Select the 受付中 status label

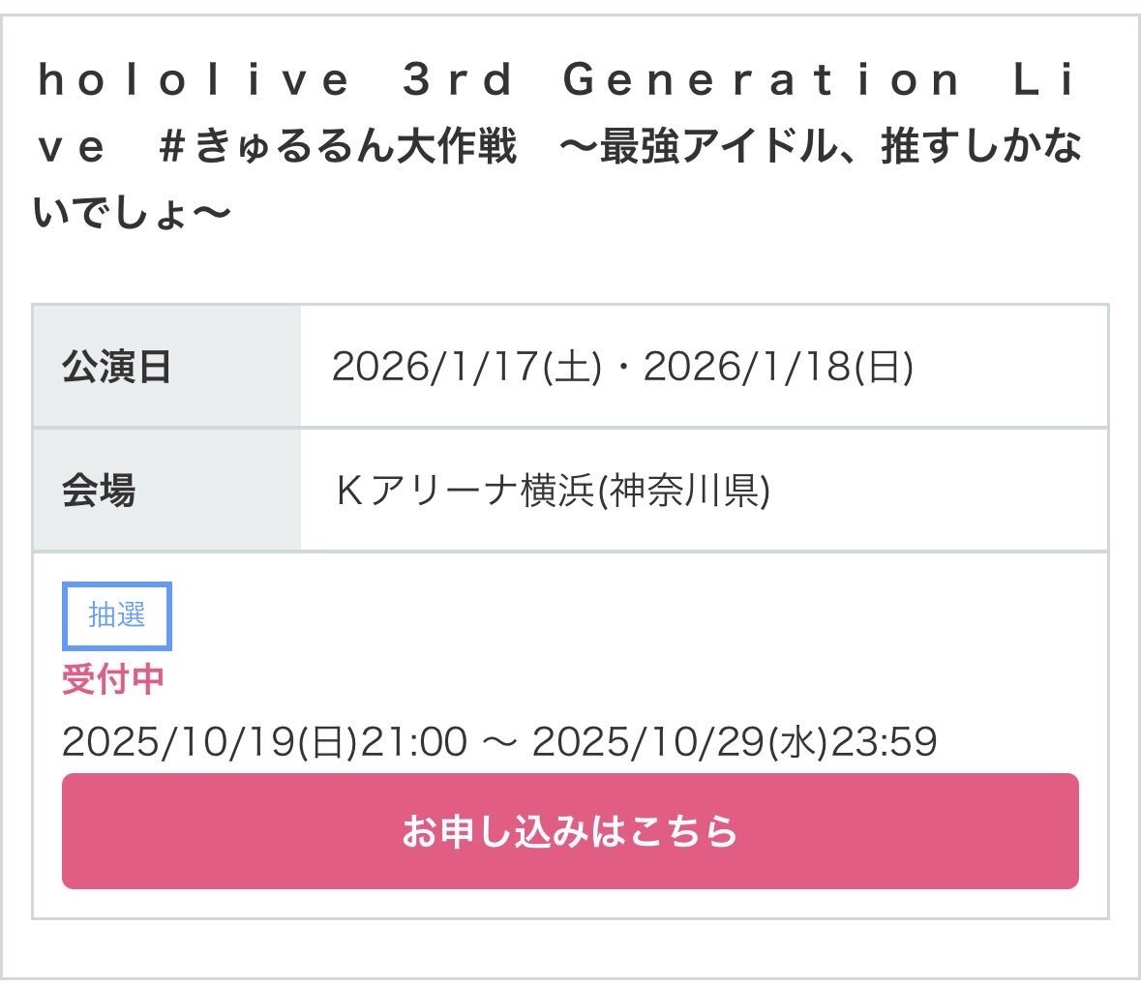(113, 679)
